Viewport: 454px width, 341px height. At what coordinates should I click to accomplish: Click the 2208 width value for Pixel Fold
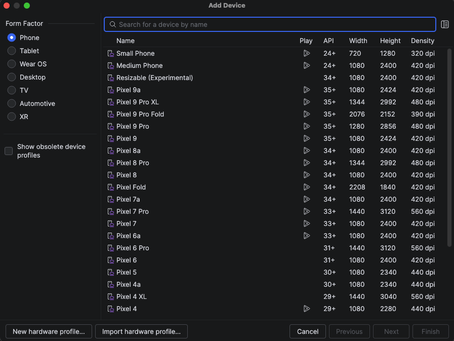tap(357, 187)
